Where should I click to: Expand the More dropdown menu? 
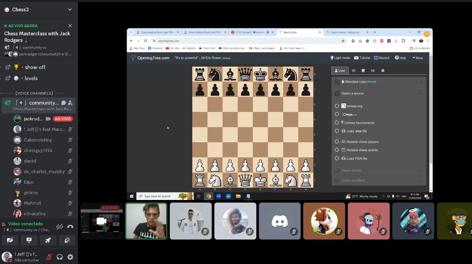(x=418, y=58)
